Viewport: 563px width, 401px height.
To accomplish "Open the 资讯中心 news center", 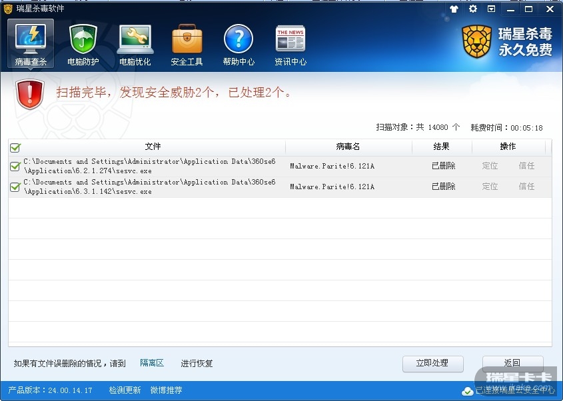I will click(290, 45).
